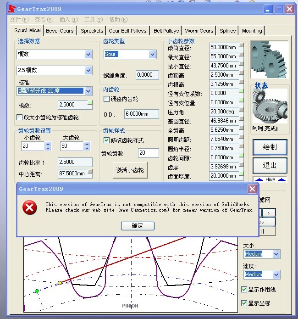298x319 pixels.
Task: Uncheck 修改齿轮样式 checkbox
Action: [106, 140]
